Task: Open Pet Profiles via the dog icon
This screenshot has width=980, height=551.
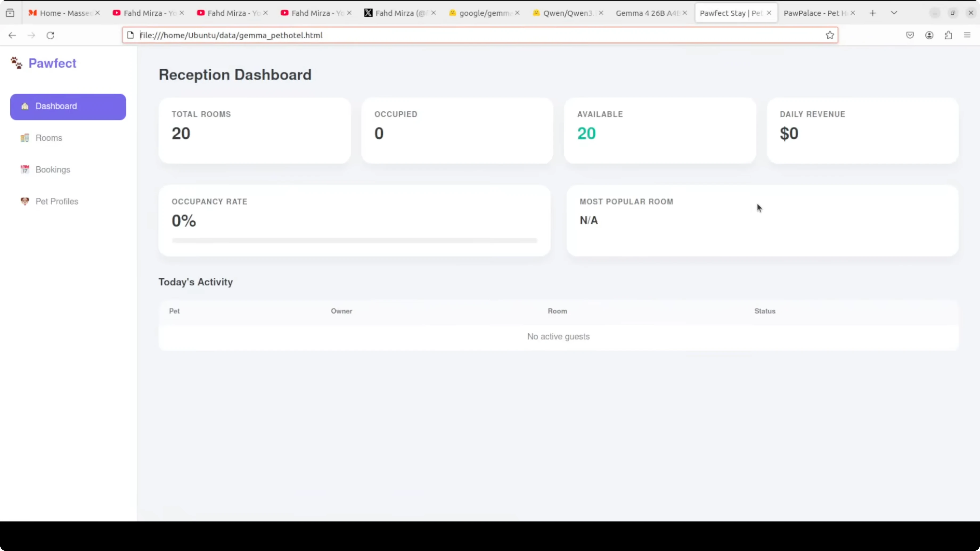Action: 25,201
